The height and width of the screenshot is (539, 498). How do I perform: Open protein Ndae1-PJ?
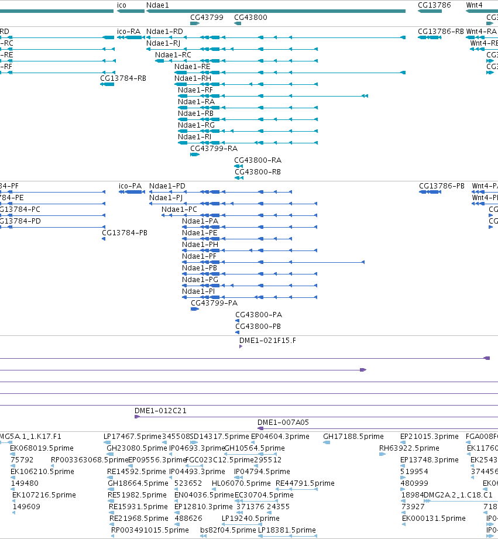166,198
